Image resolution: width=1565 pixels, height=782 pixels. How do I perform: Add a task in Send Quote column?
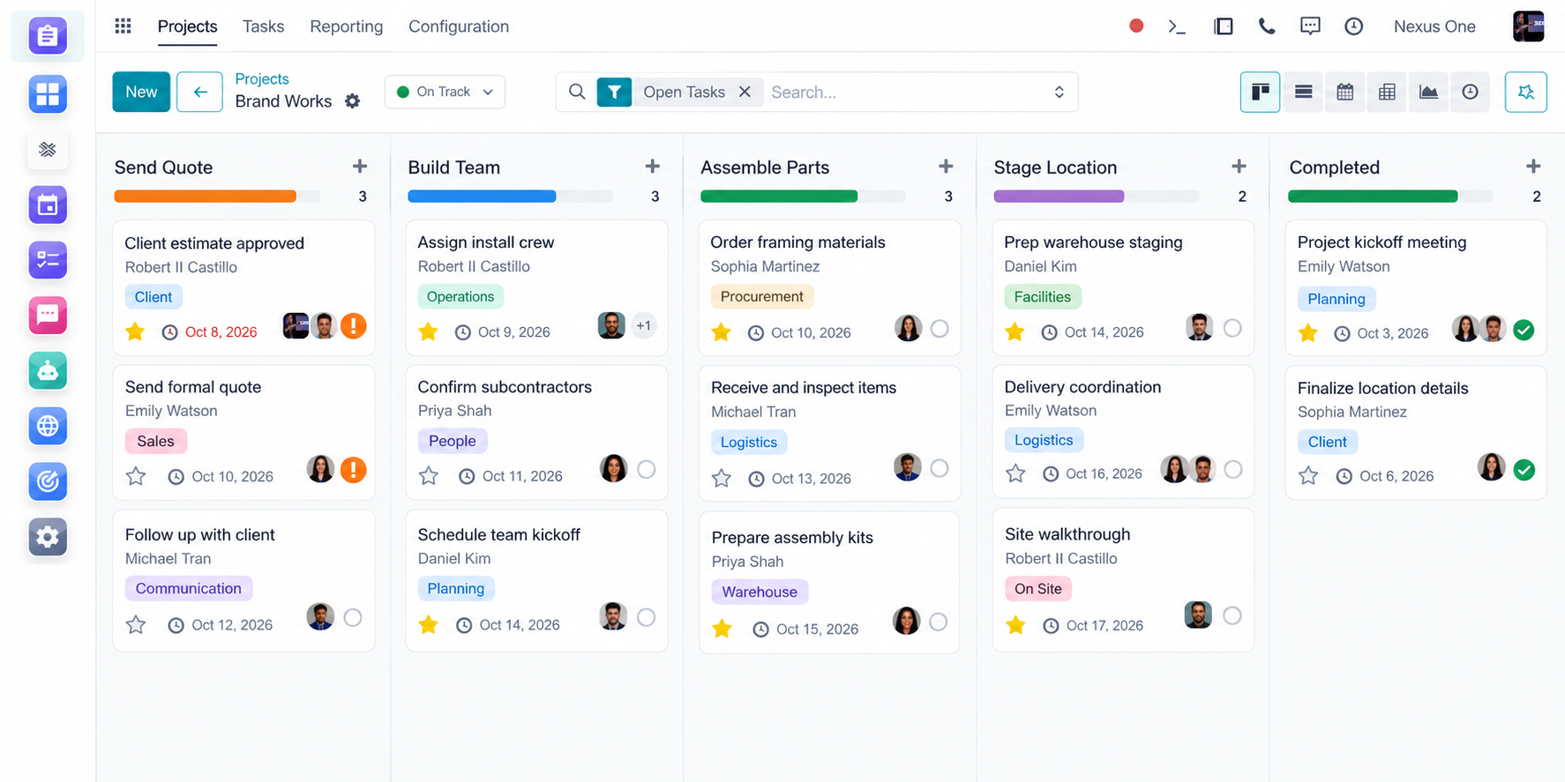tap(360, 166)
